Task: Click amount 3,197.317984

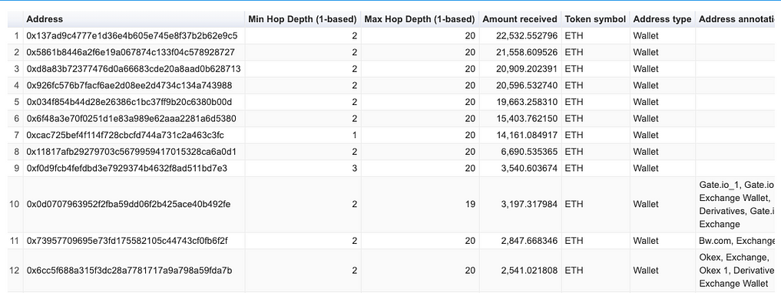Action: tap(529, 204)
